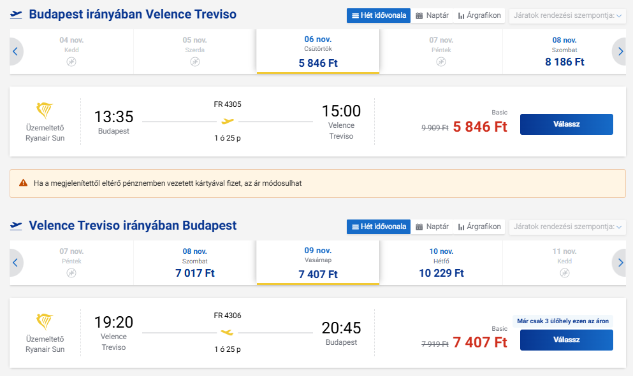The height and width of the screenshot is (376, 633).
Task: Click the Ryanair harp logo on flight FR 4305
Action: (x=45, y=111)
